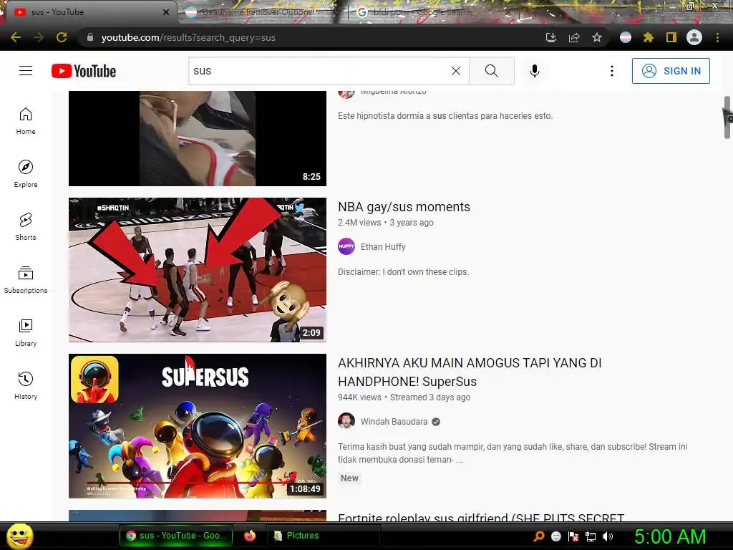Open the Extensions puzzle icon
Viewport: 733px width, 550px height.
[649, 37]
